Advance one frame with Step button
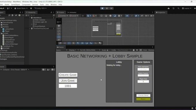Viewport: 196px width, 110px height. [x=111, y=8]
